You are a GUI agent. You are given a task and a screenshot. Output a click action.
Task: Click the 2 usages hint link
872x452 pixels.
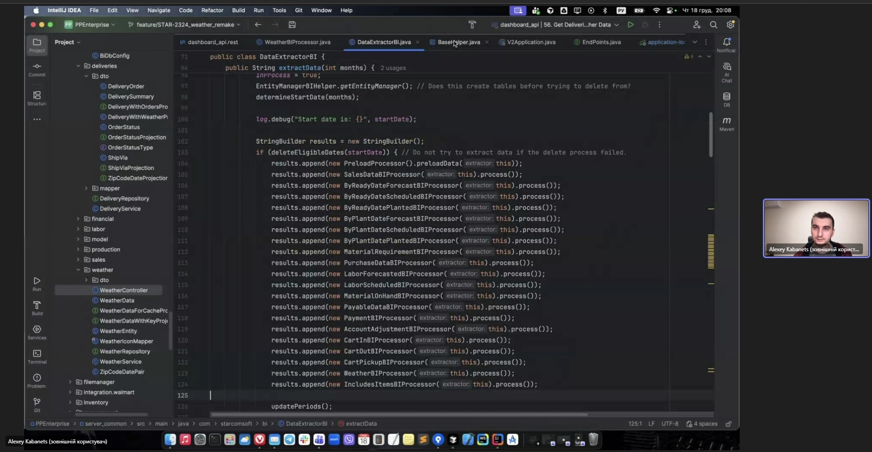pyautogui.click(x=393, y=68)
